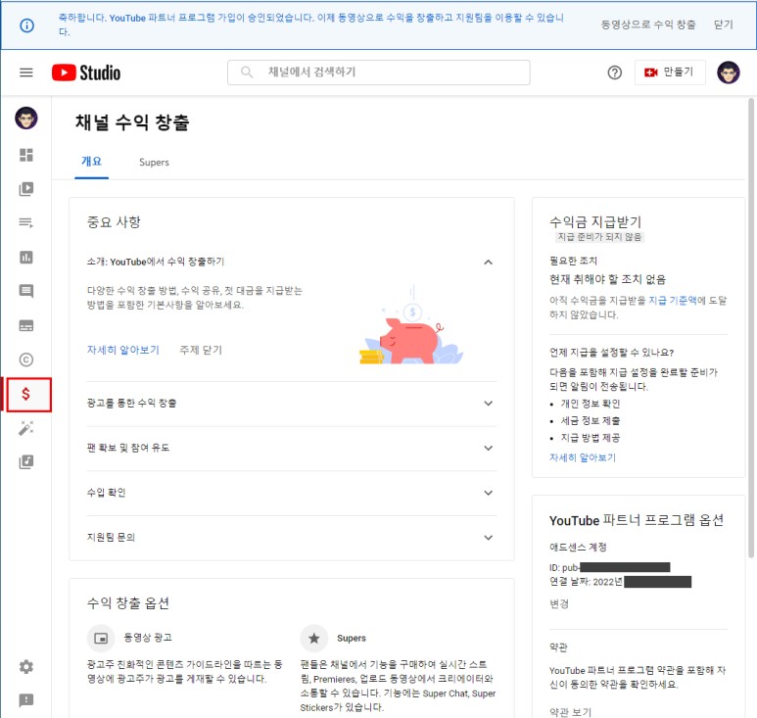This screenshot has width=757, height=718.
Task: Click the 언제 지급을 설정할 수 있나요? text
Action: [611, 353]
